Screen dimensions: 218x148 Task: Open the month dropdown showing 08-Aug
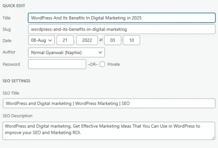click(41, 40)
